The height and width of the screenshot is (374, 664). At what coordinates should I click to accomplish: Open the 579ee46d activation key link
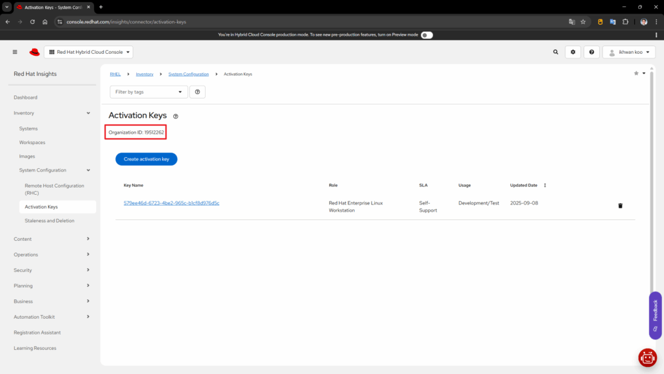point(171,203)
